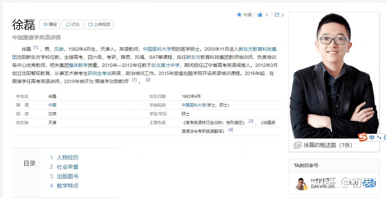Image resolution: width=386 pixels, height=198 pixels.
Task: Open the portrait photo of 徐磊
Action: pos(334,76)
